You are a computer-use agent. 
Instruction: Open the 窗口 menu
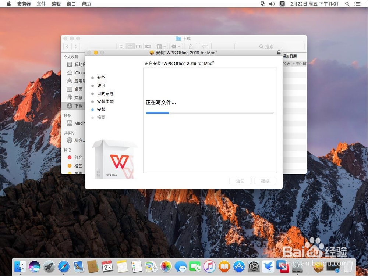pos(71,4)
